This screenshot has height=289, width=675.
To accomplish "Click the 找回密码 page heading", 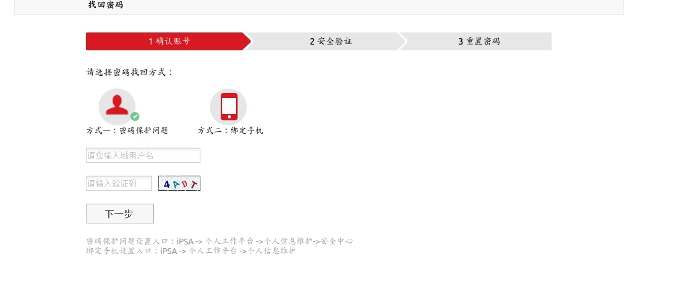I will pyautogui.click(x=106, y=5).
